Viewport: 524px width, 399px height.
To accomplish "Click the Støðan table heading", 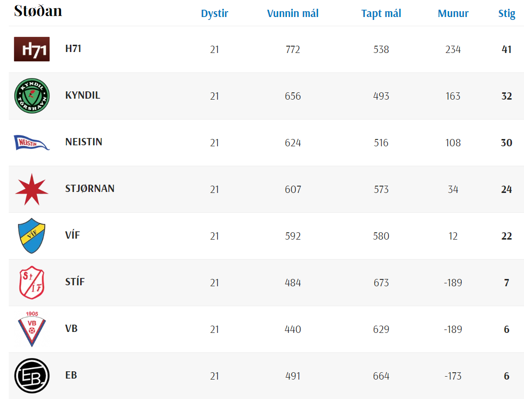I will (x=38, y=11).
